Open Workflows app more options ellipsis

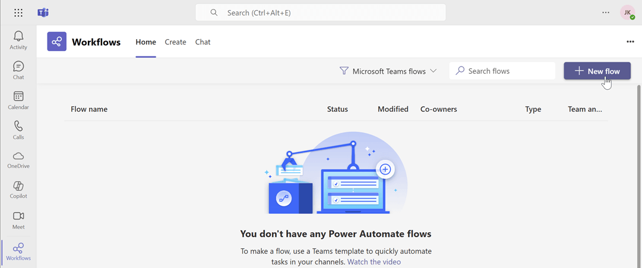[630, 42]
